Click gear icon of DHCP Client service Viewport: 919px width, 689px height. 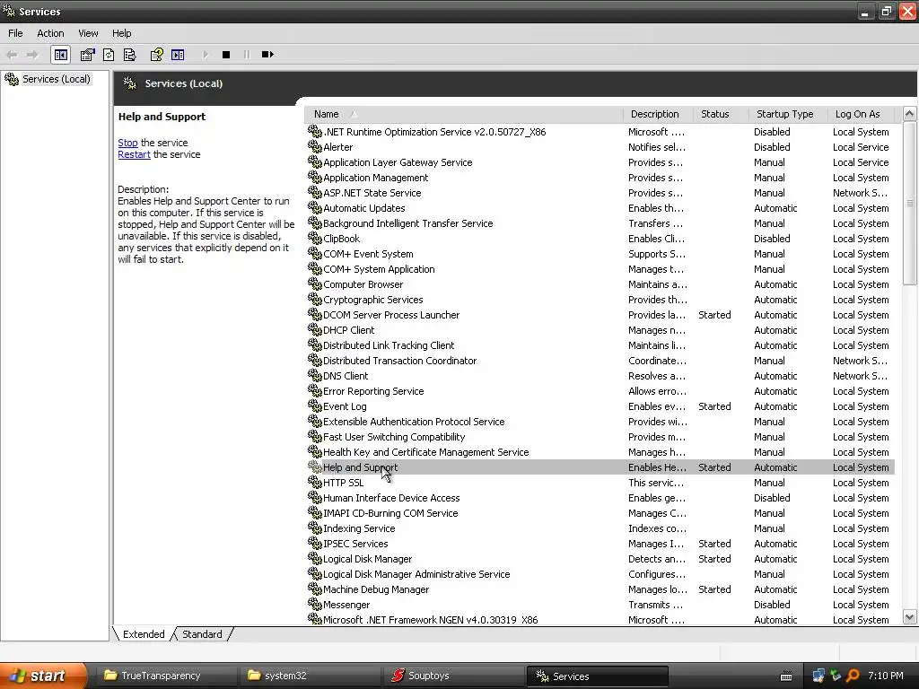click(315, 329)
